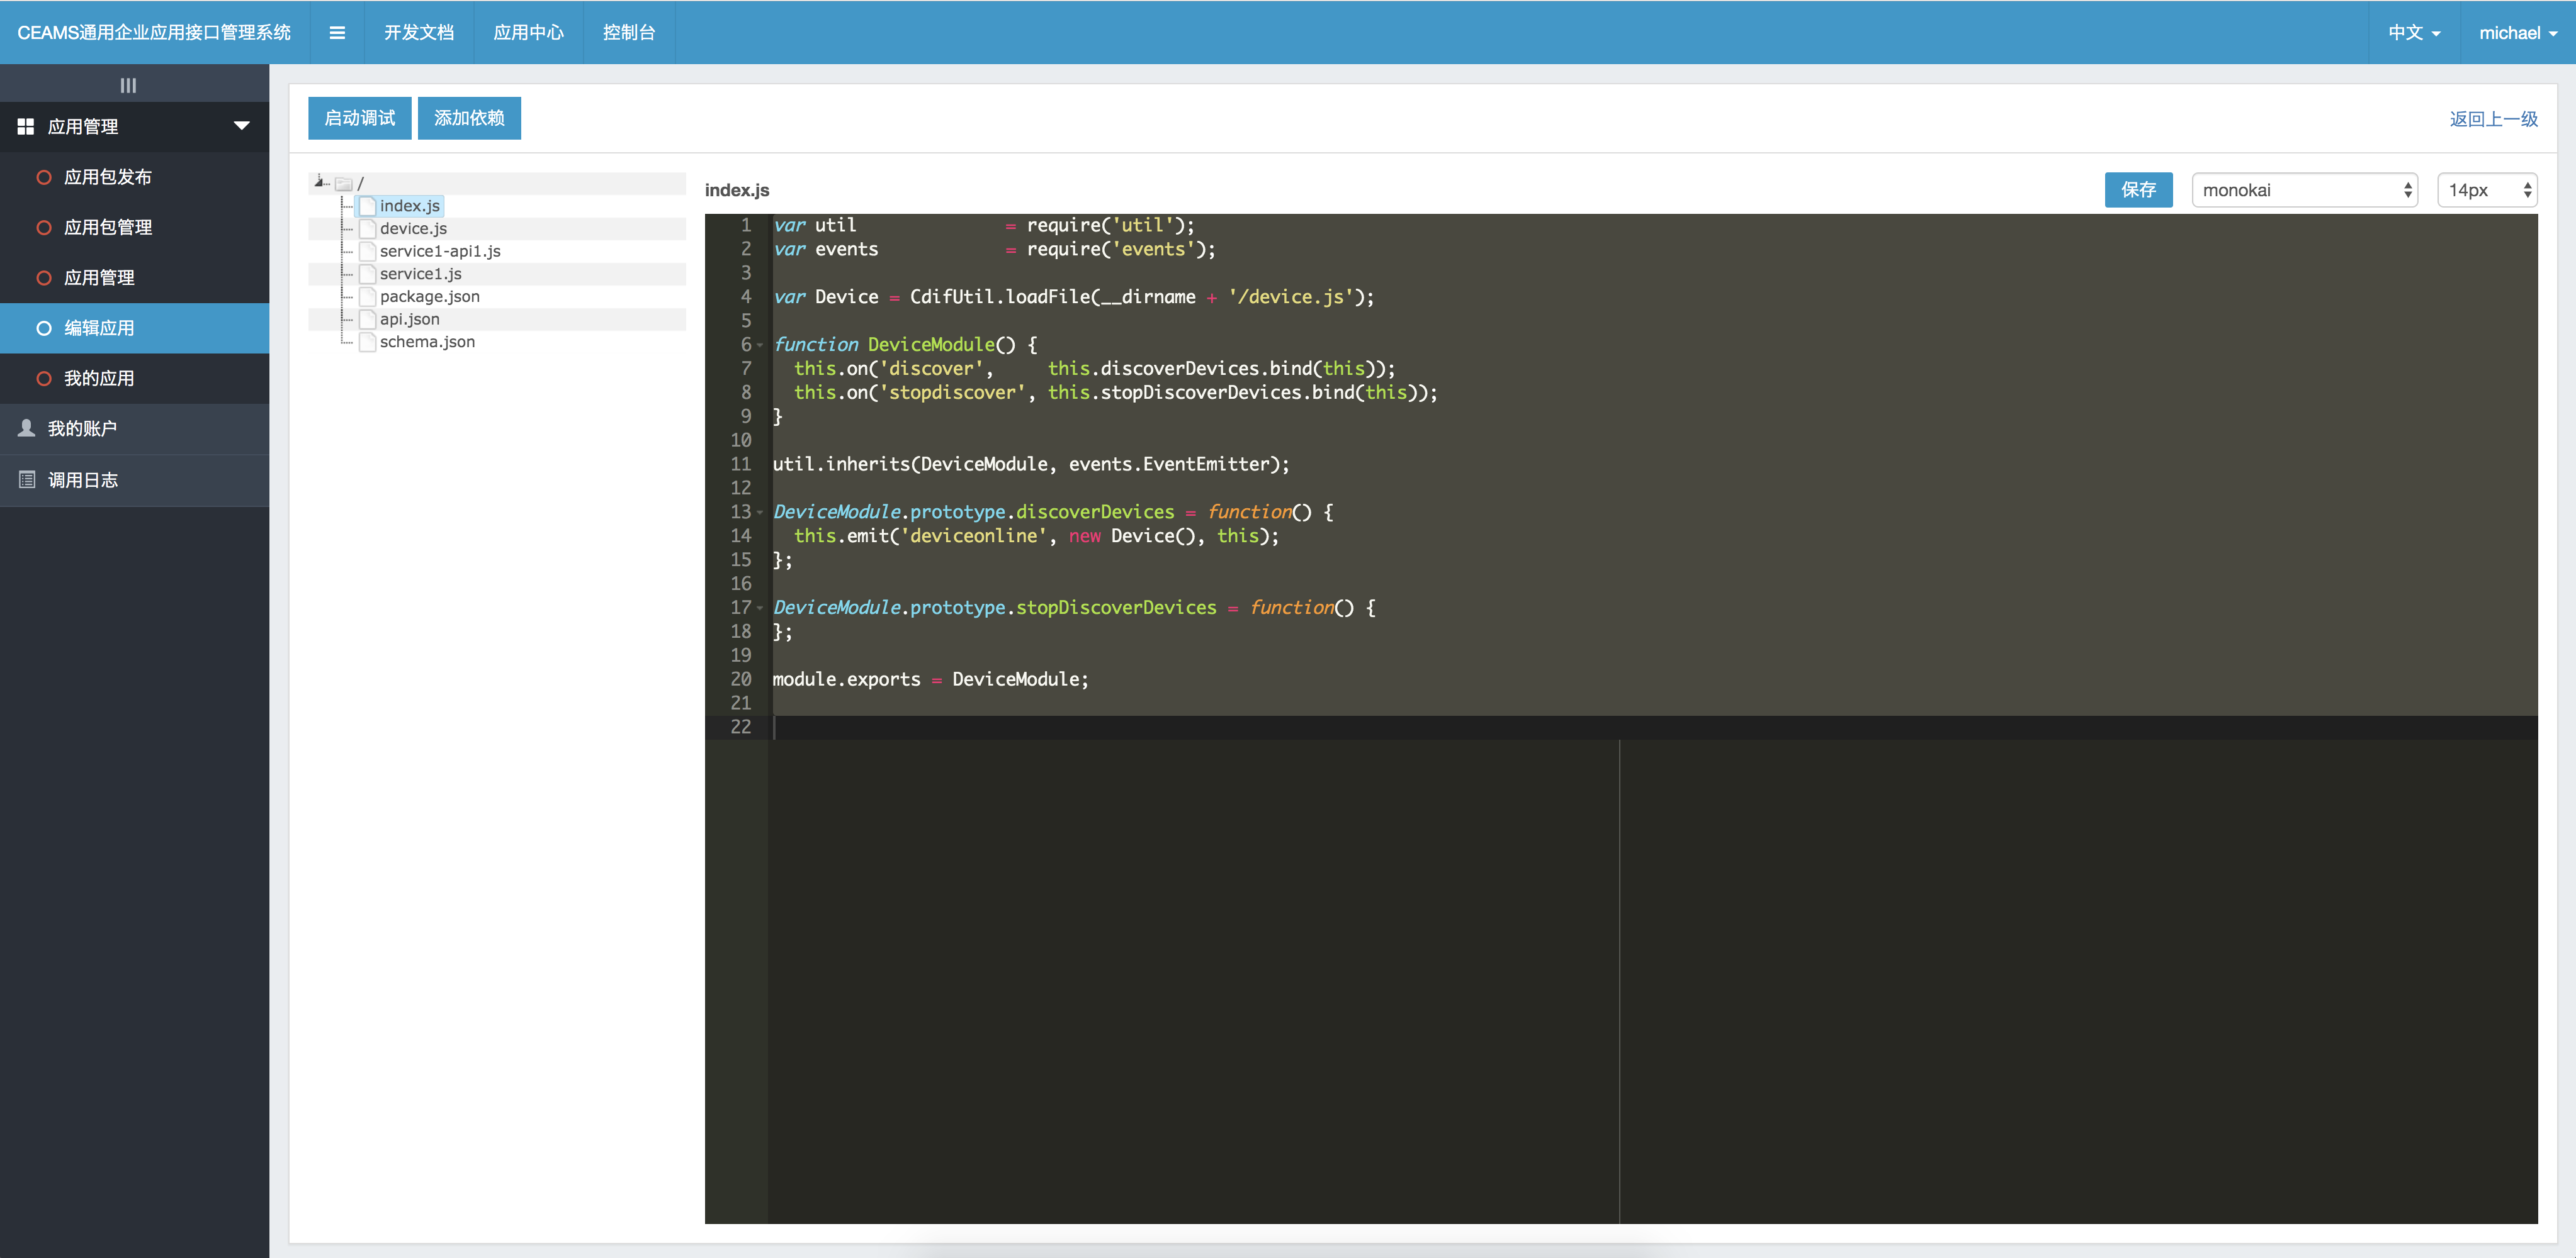Click the circle icon next to 应用包发布
2576x1258 pixels.
click(44, 177)
